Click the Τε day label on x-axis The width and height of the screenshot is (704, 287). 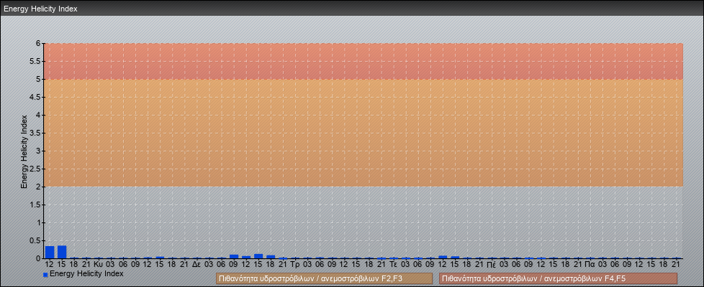pyautogui.click(x=393, y=265)
